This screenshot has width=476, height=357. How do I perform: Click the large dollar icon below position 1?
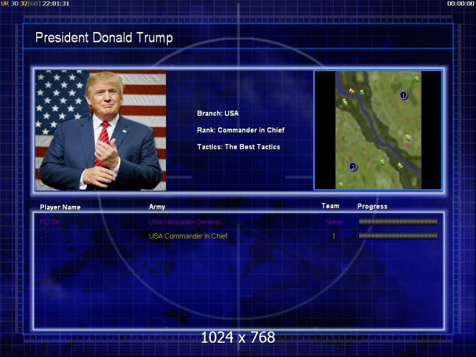coord(408,138)
